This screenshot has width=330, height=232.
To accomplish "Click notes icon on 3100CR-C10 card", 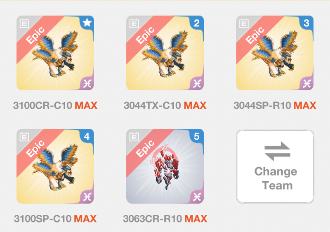I will click(x=24, y=23).
